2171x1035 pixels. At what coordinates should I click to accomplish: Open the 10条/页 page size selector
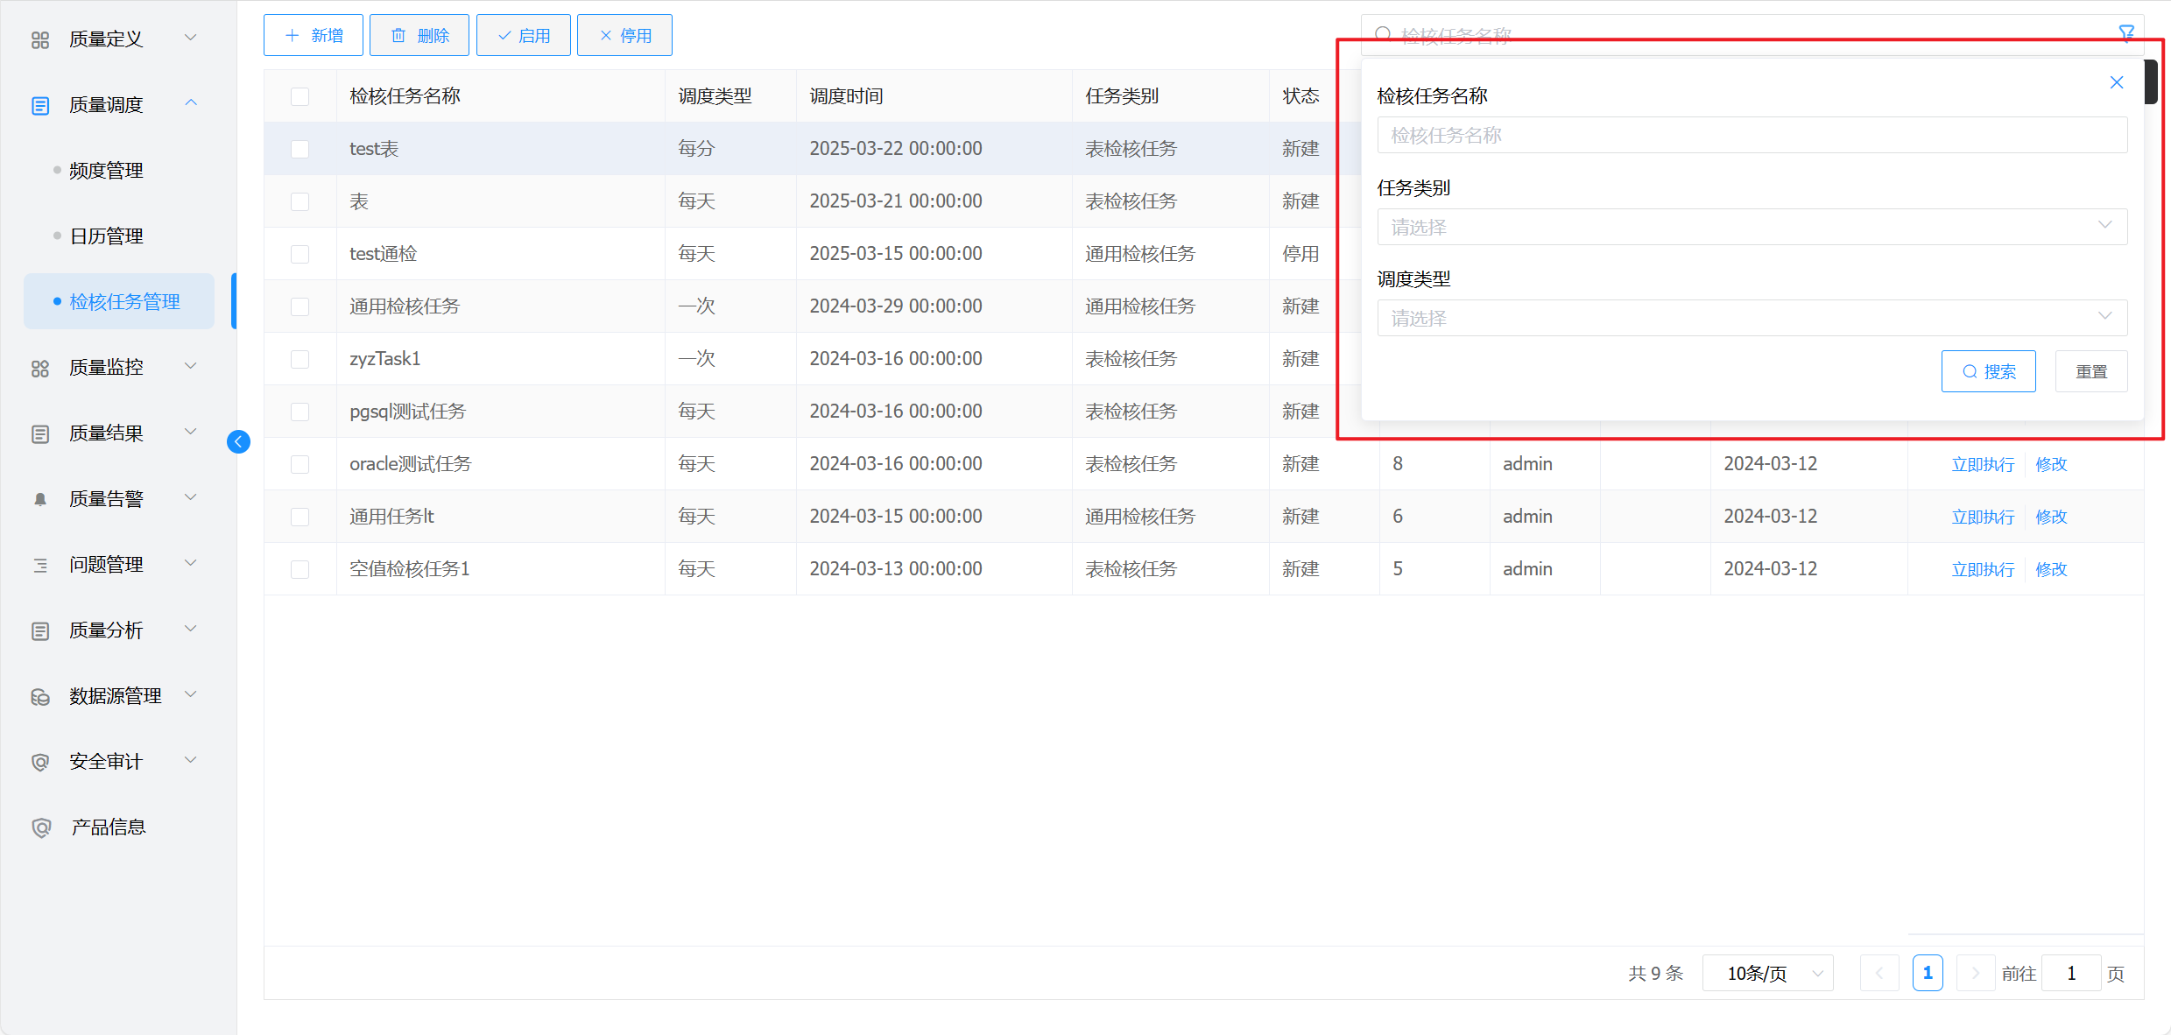tap(1767, 973)
